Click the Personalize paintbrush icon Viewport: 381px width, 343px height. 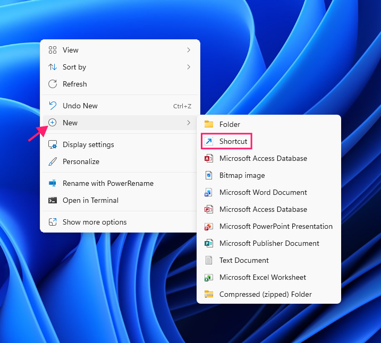(53, 161)
